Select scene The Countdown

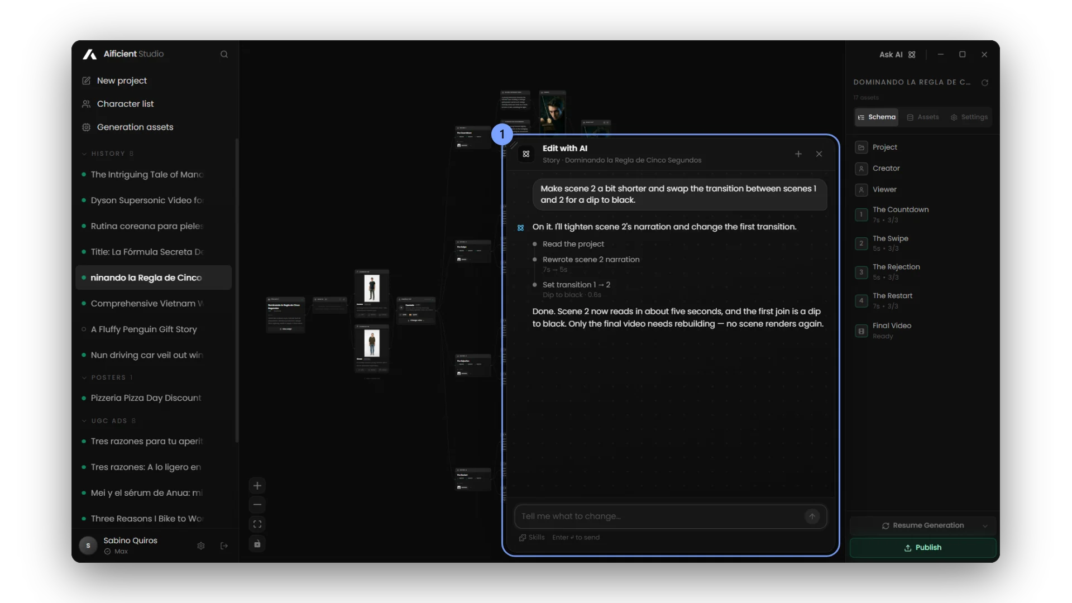[923, 214]
